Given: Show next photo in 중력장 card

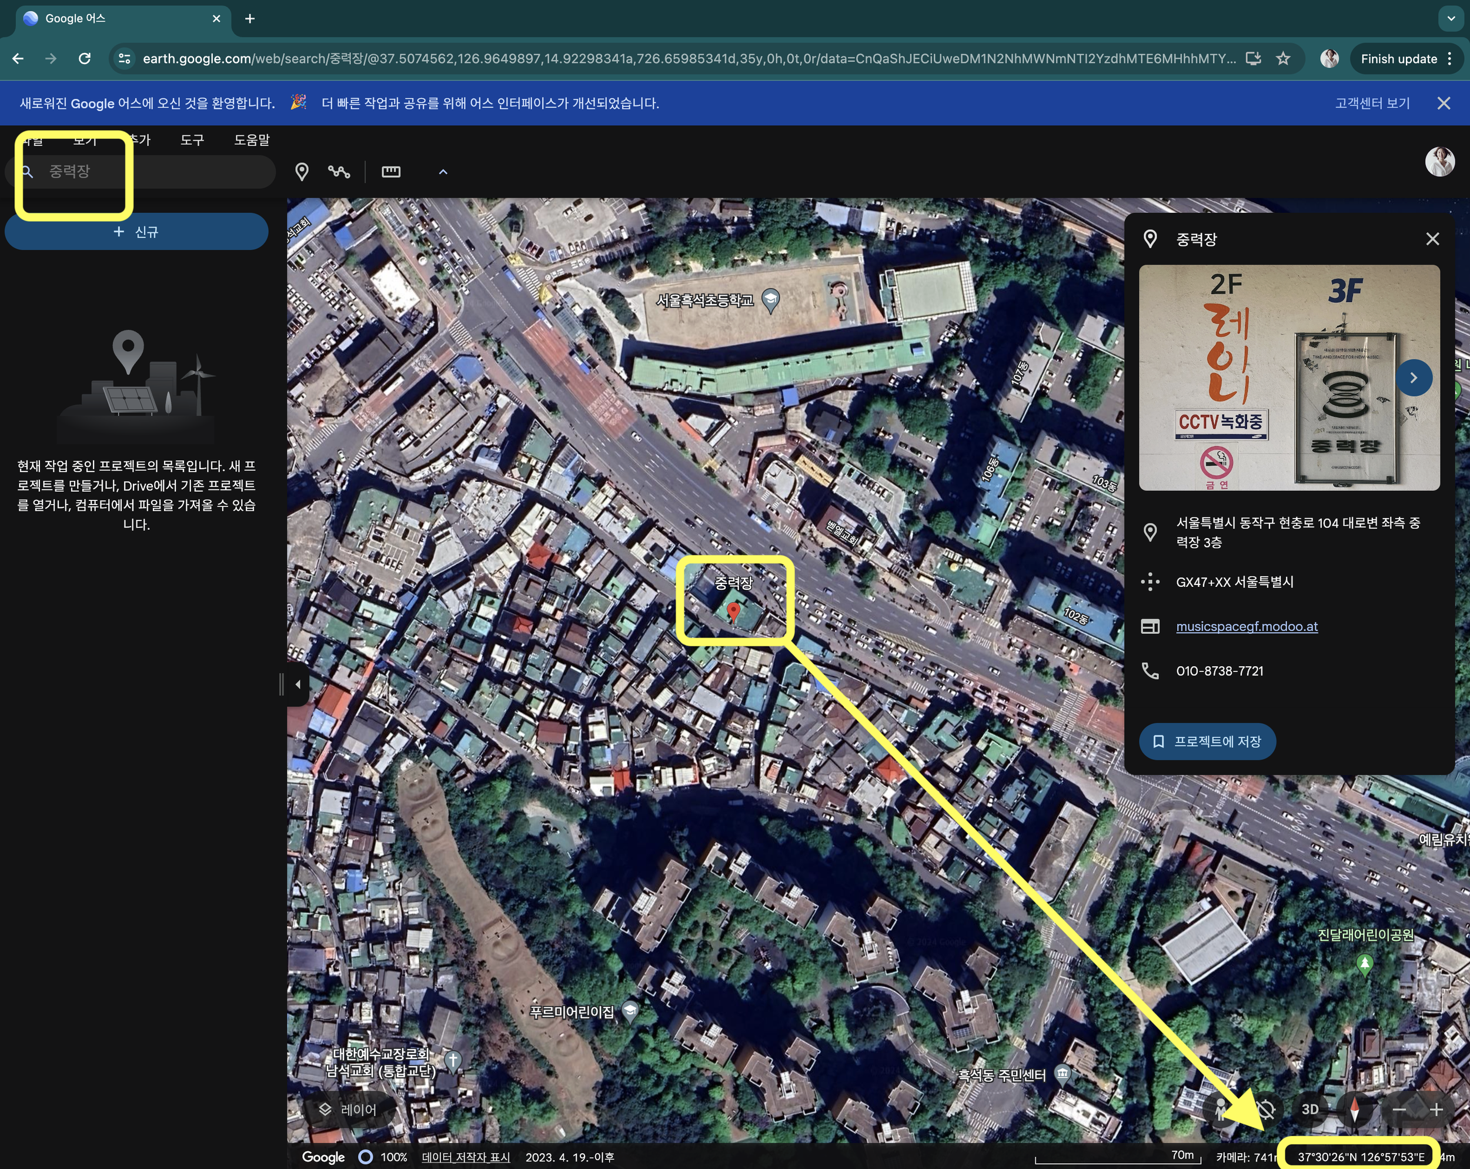Looking at the screenshot, I should click(x=1414, y=377).
